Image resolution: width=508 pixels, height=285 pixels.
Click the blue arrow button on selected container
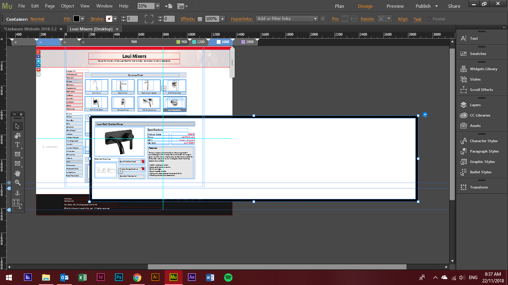point(425,115)
